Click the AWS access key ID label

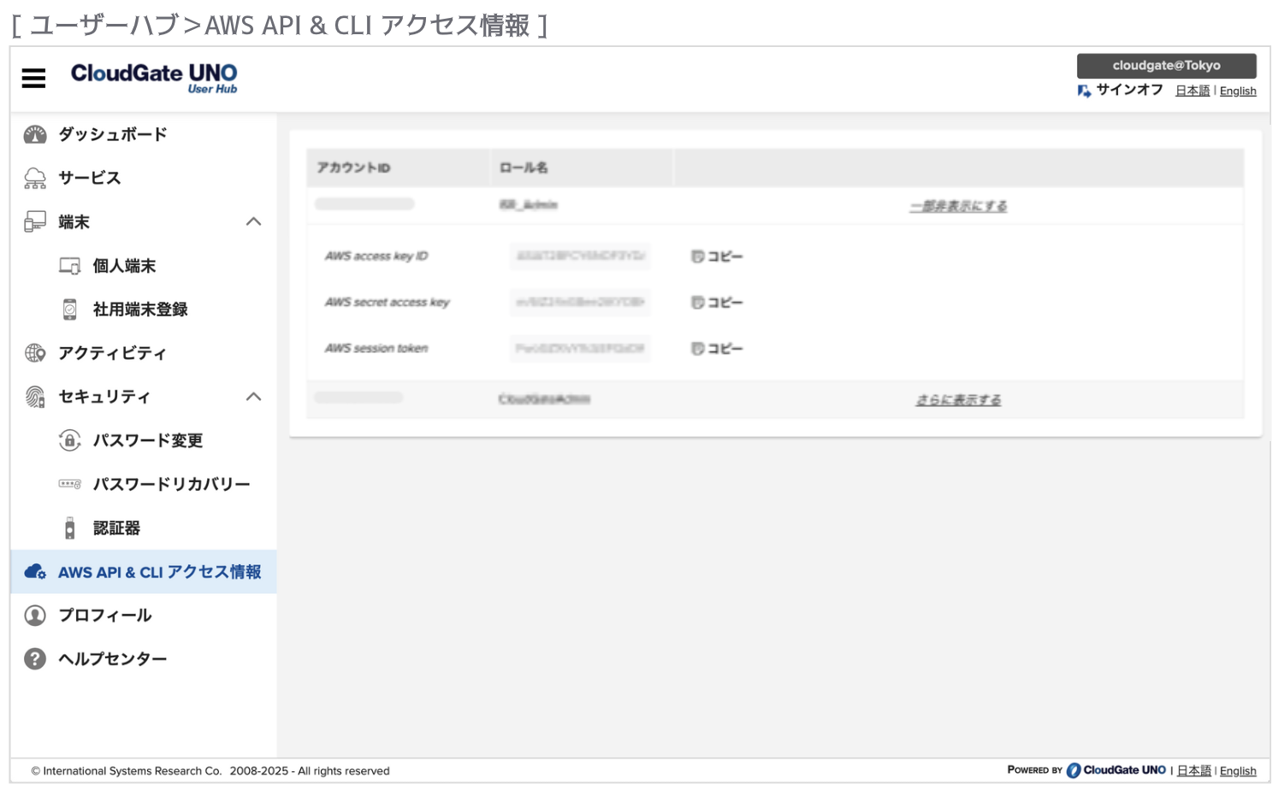(376, 256)
